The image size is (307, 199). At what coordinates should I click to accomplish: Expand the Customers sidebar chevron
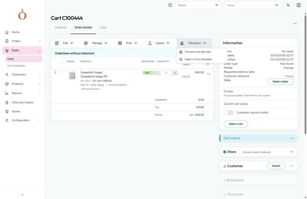[40, 74]
